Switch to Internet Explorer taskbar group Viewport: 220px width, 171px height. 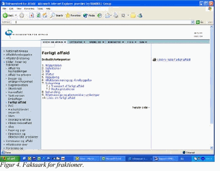click(x=139, y=159)
